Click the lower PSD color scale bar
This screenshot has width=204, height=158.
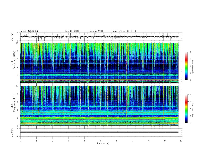pyautogui.click(x=186, y=109)
